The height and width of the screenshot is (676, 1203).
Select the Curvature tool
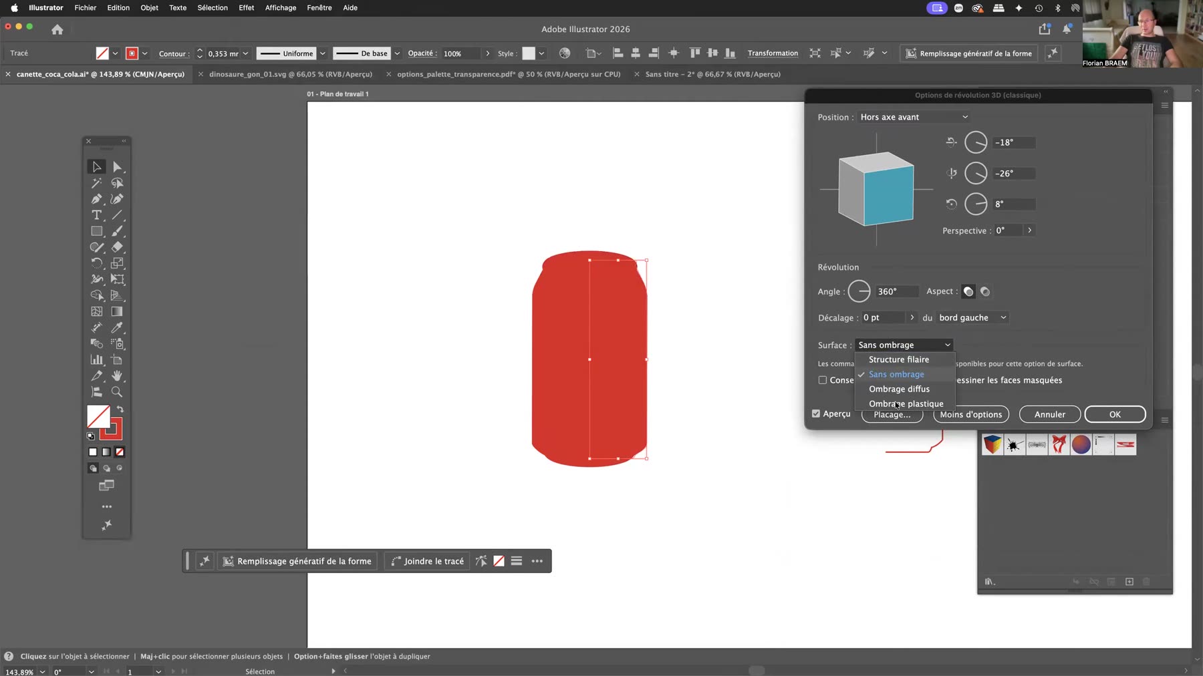pyautogui.click(x=118, y=198)
